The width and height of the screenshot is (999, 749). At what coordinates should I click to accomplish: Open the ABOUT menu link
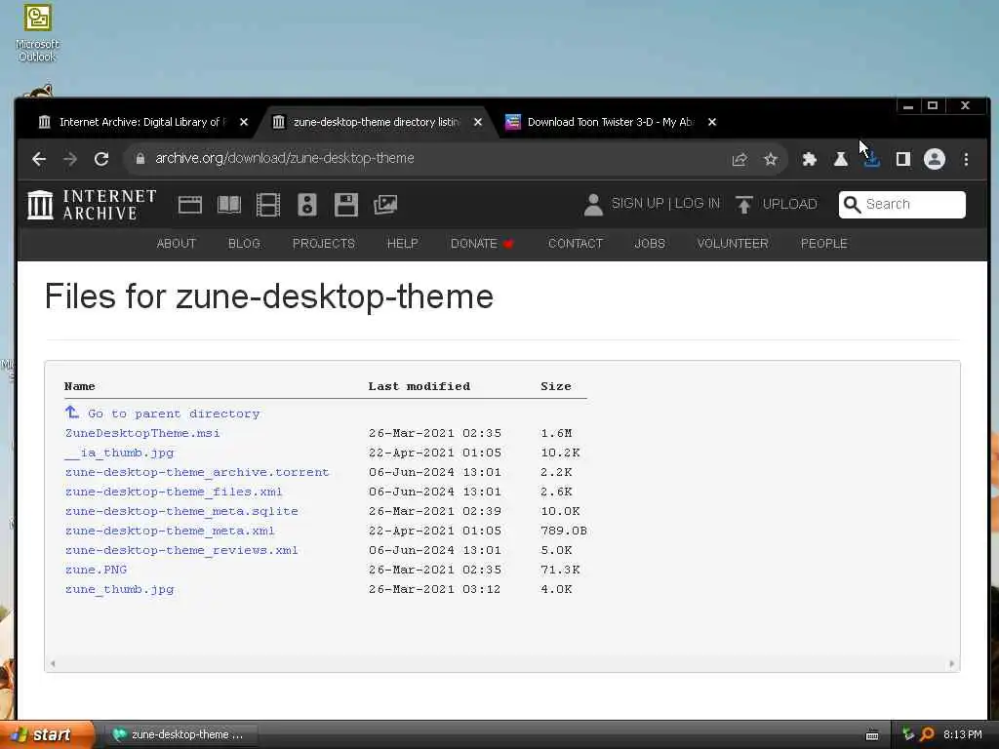tap(177, 243)
